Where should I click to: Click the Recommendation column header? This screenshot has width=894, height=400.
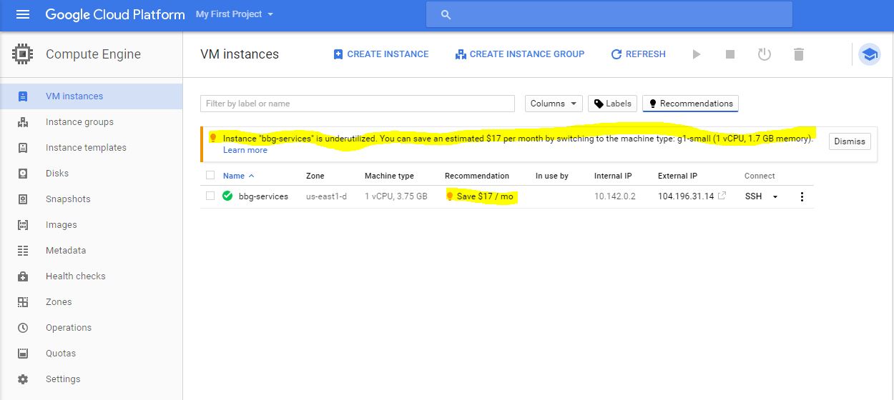[x=477, y=176]
